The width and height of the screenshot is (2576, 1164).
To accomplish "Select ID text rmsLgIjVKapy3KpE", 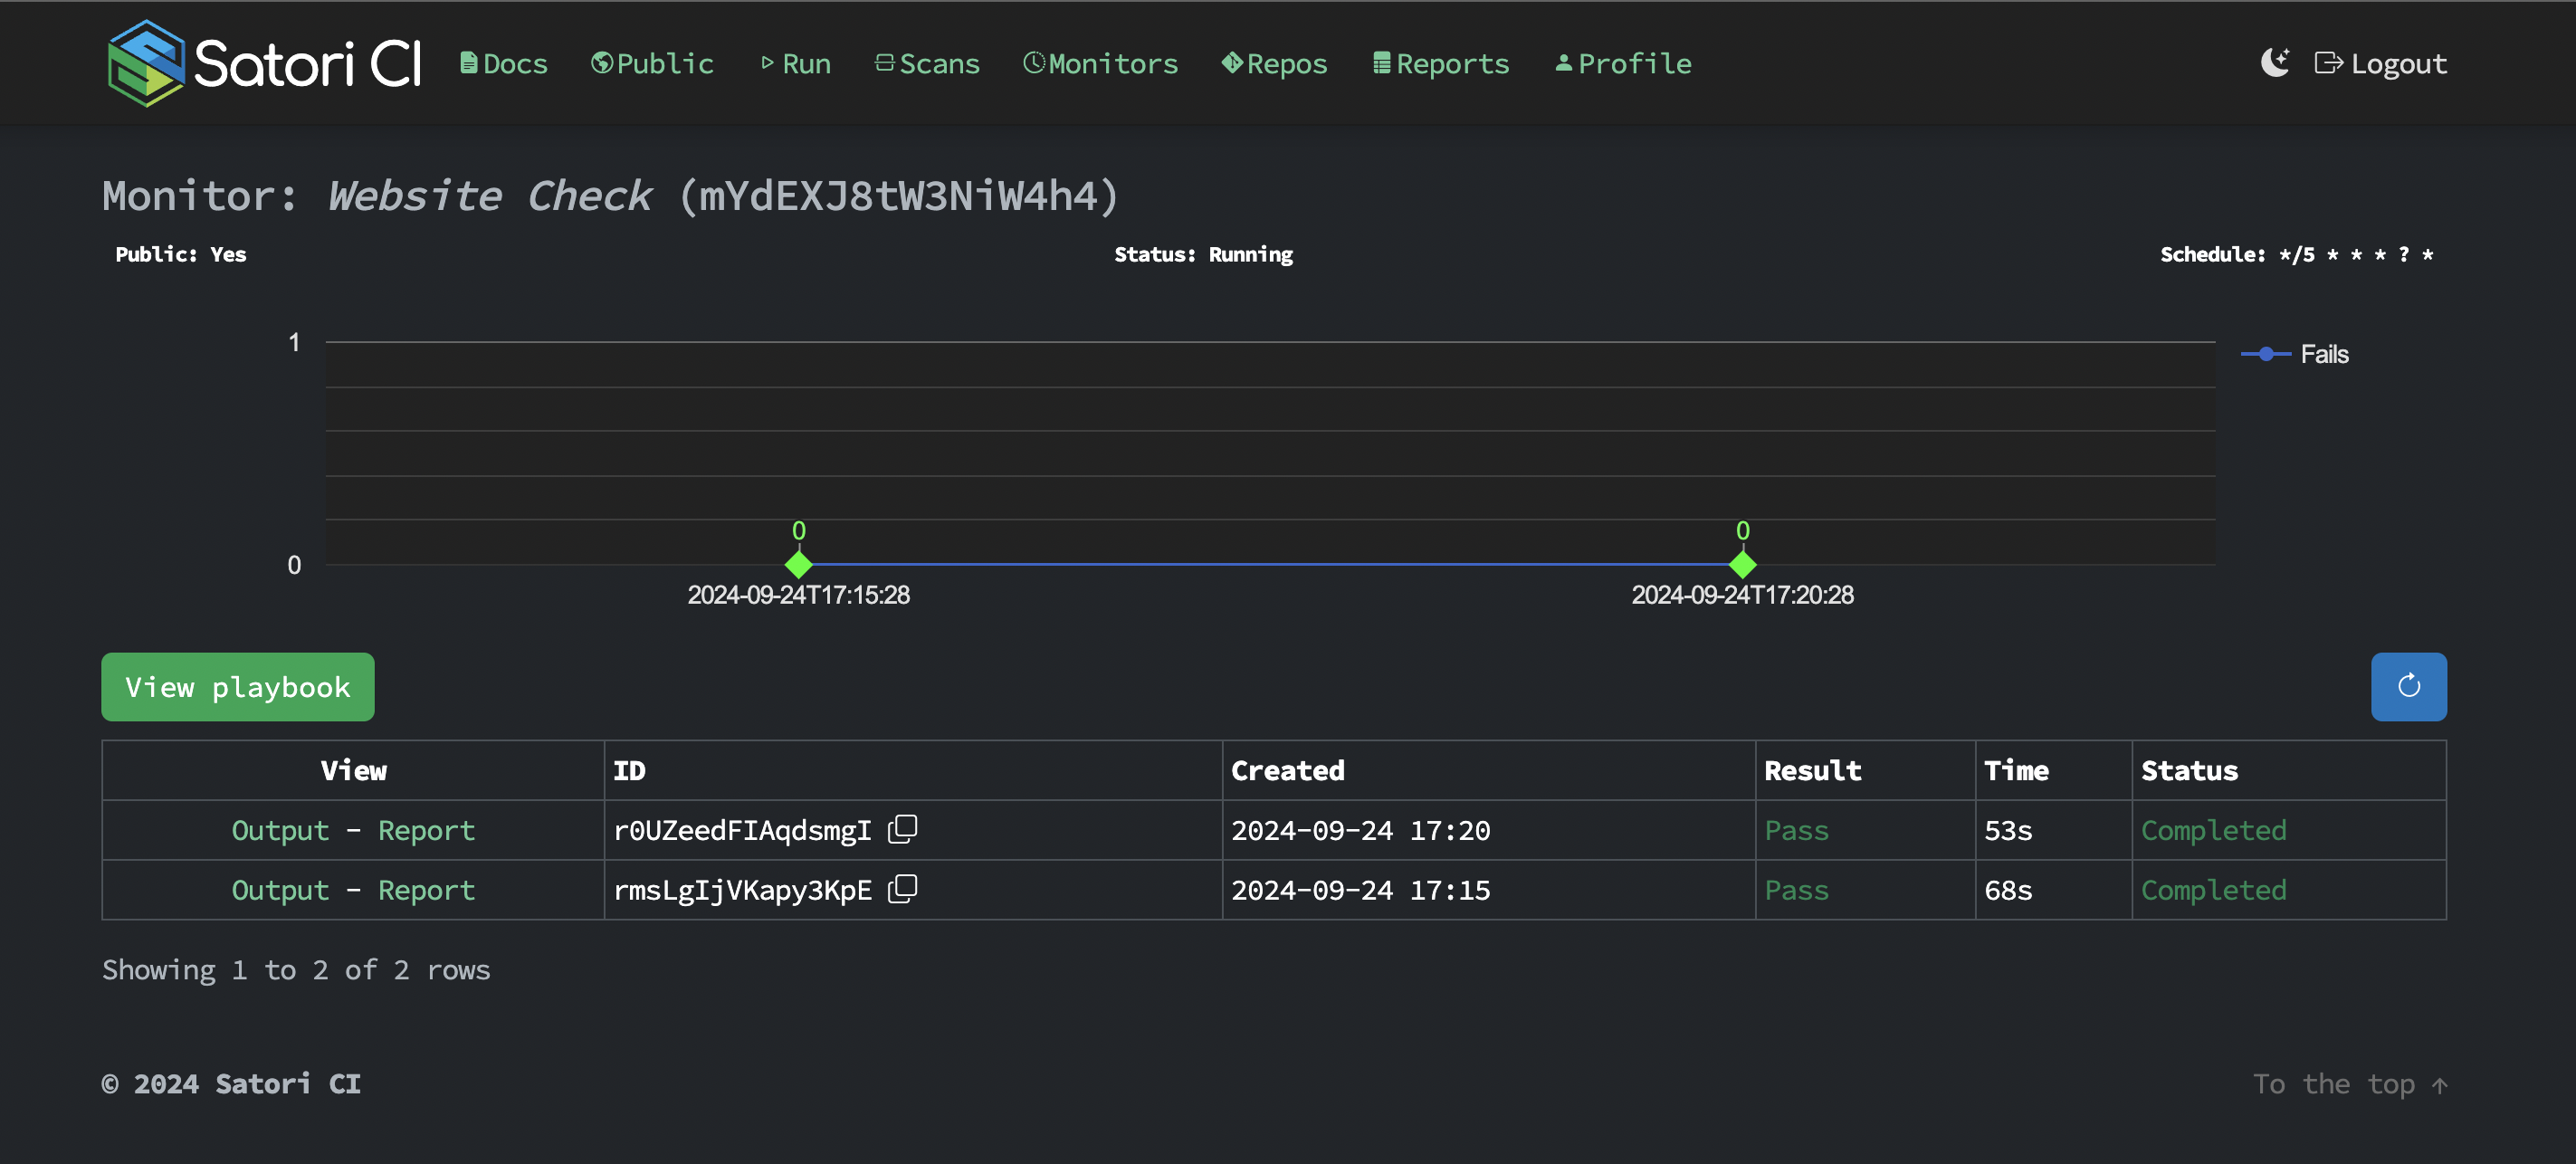I will click(742, 890).
